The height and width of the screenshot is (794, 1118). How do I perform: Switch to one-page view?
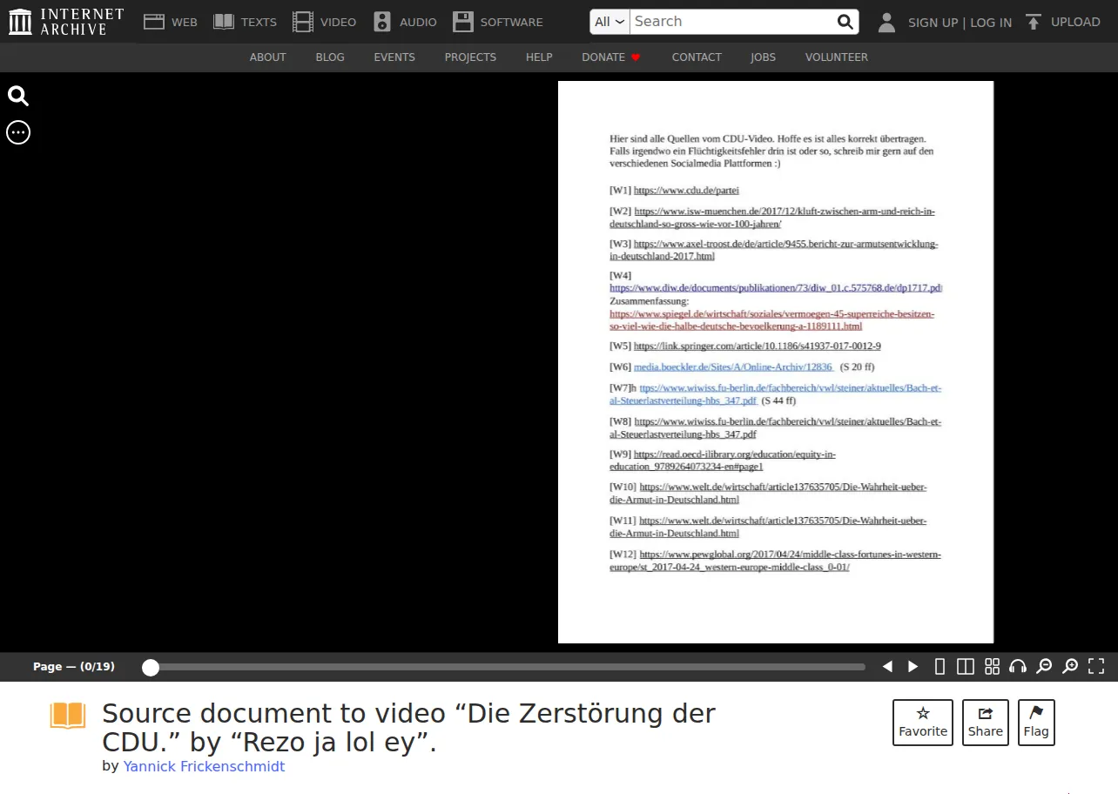tap(940, 667)
